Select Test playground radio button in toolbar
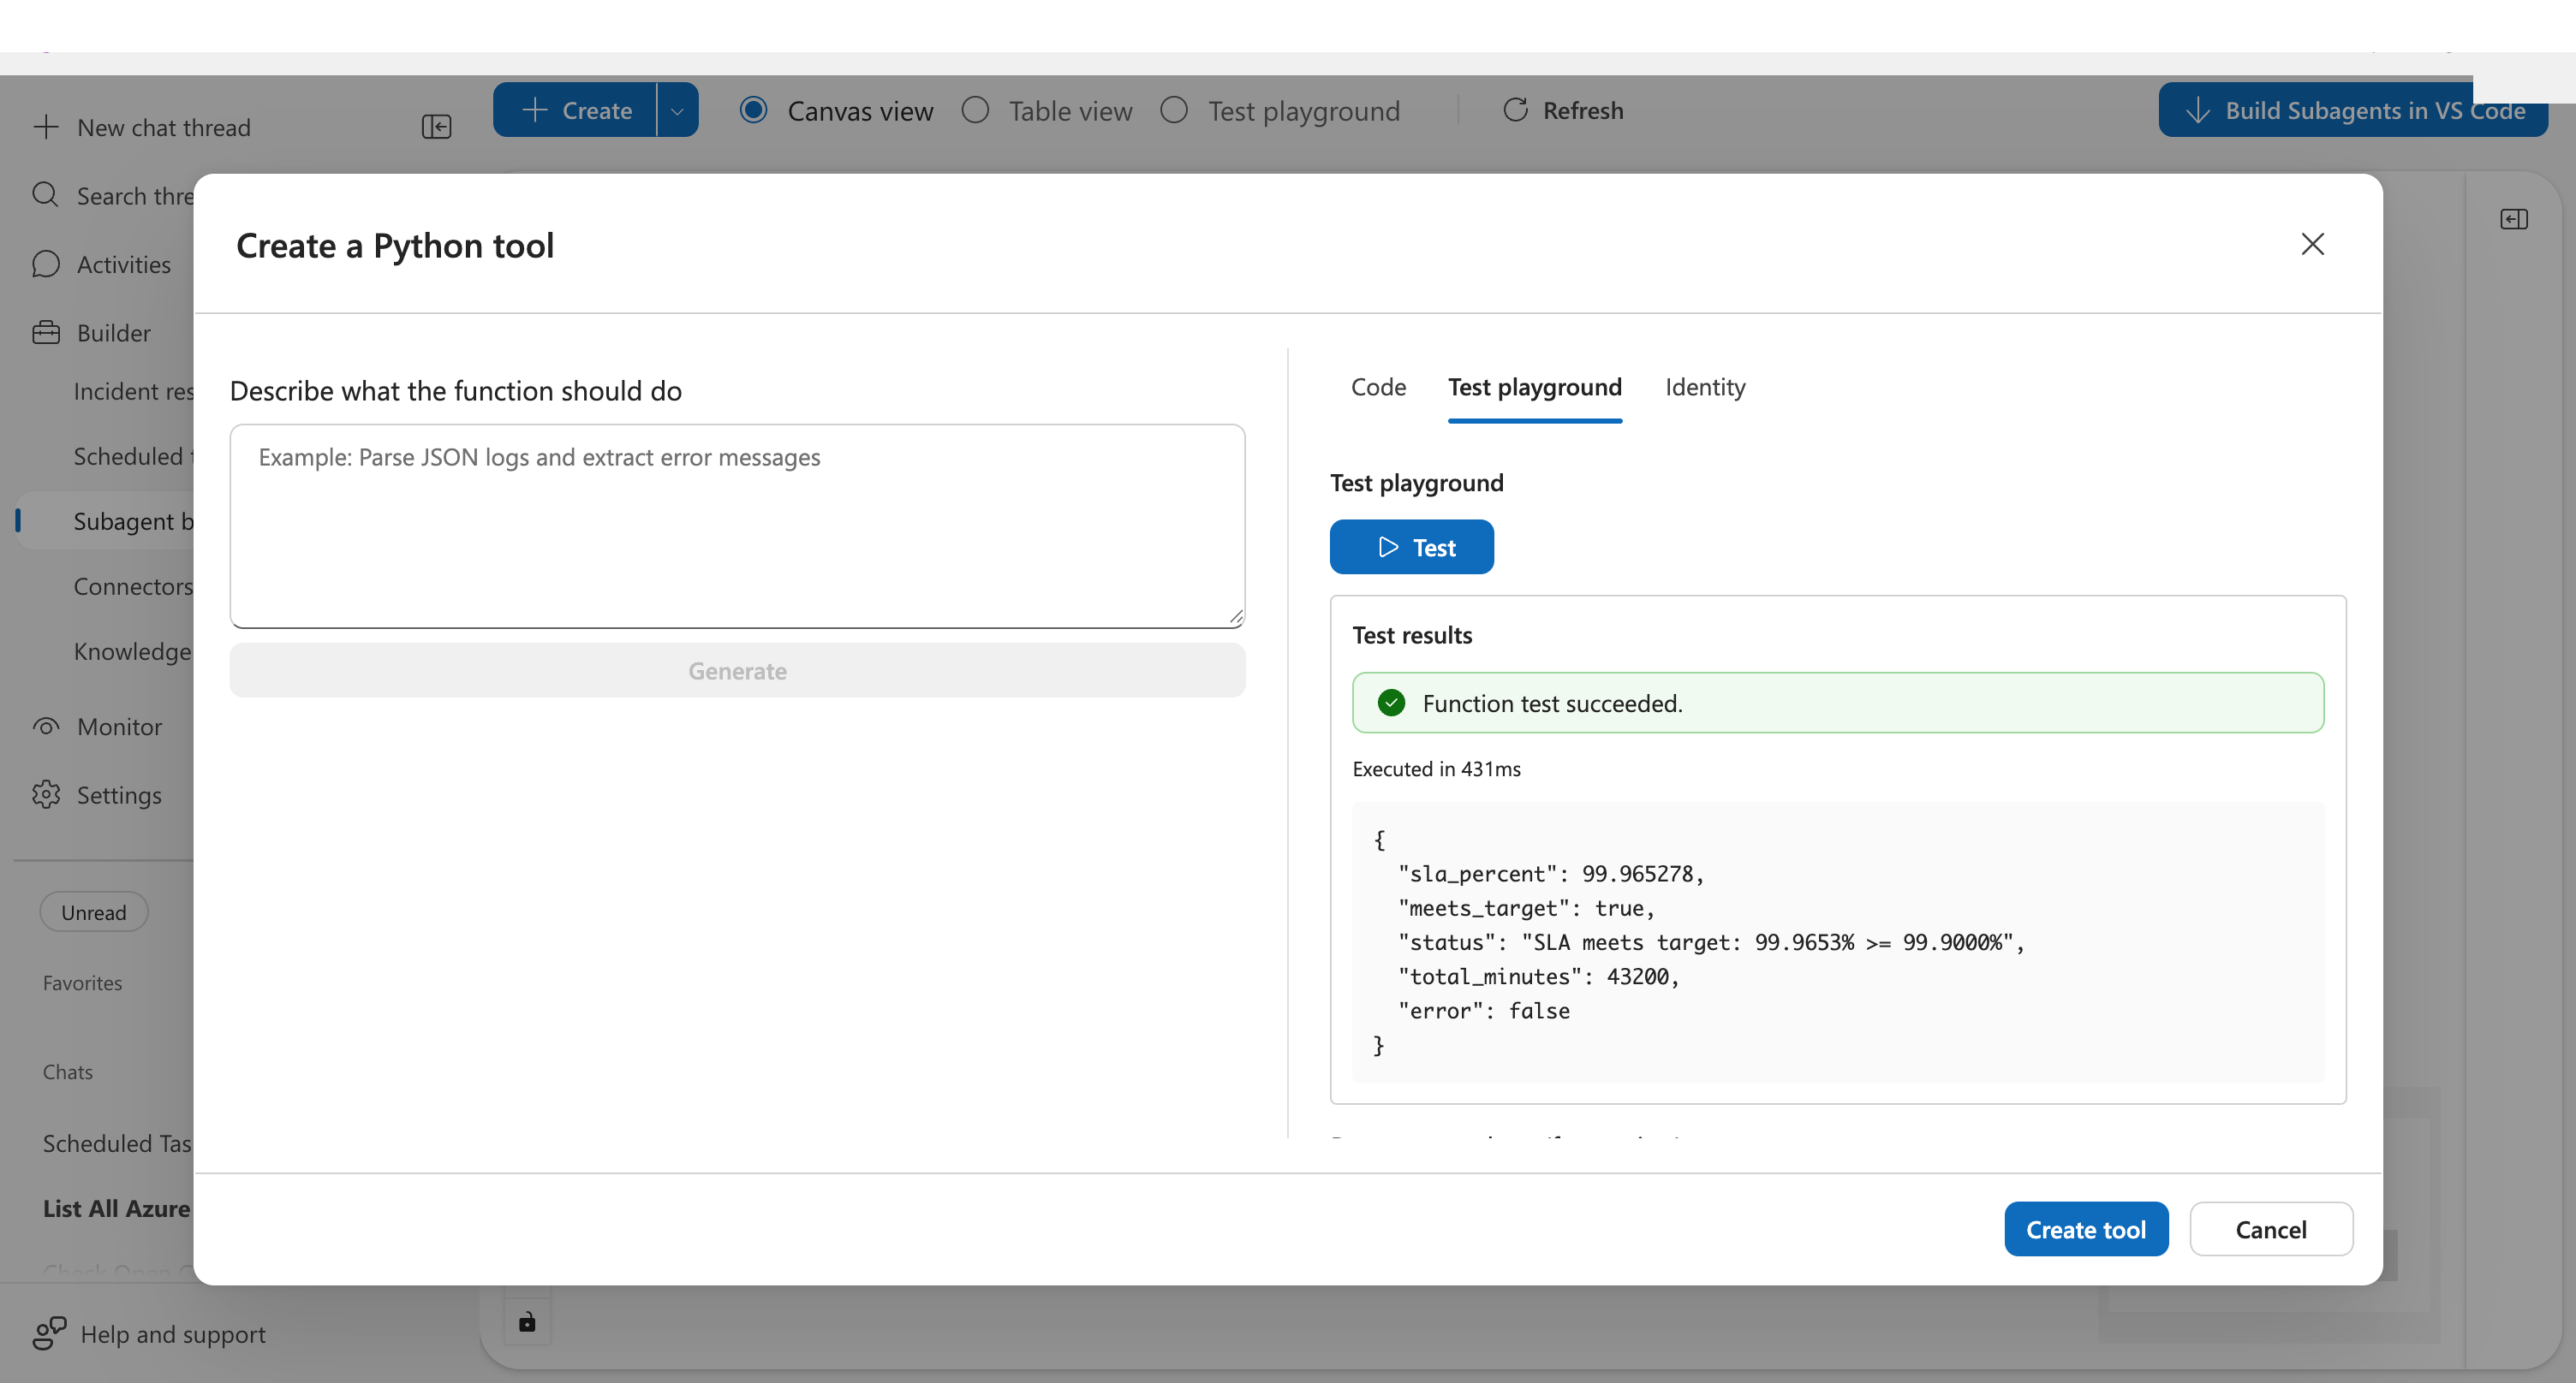 point(1174,110)
